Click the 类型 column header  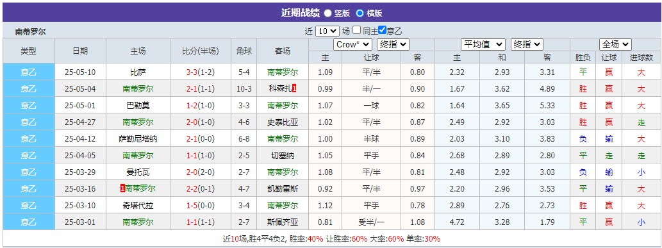[x=29, y=51]
